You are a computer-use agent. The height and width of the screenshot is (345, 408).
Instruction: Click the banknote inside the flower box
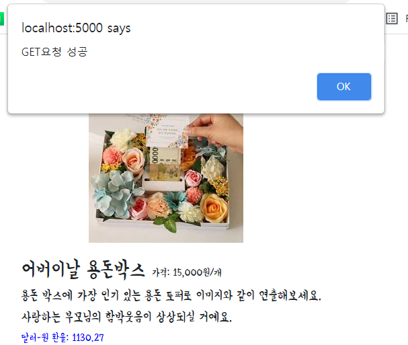[165, 163]
